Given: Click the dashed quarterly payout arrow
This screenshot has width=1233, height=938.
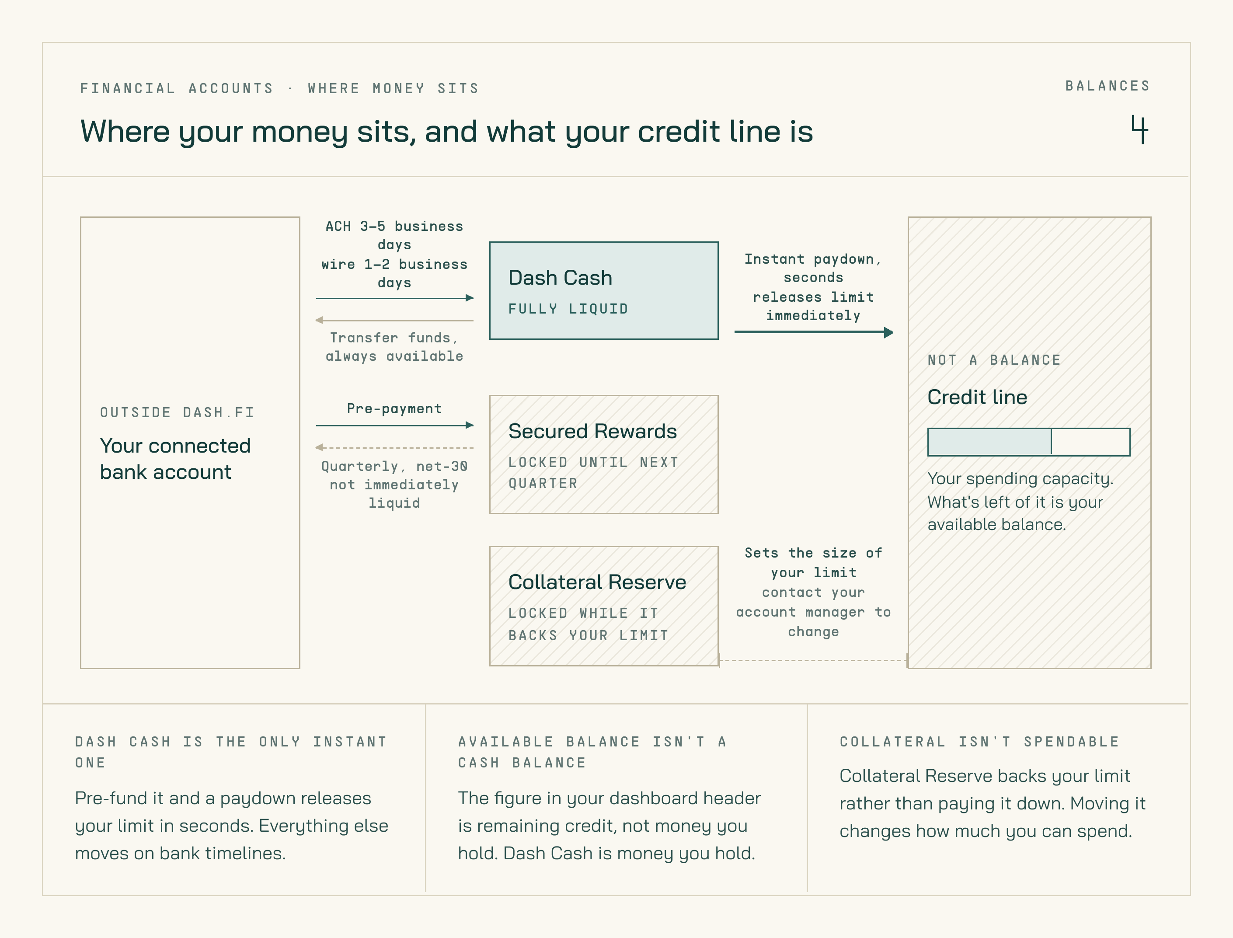Looking at the screenshot, I should [x=395, y=448].
